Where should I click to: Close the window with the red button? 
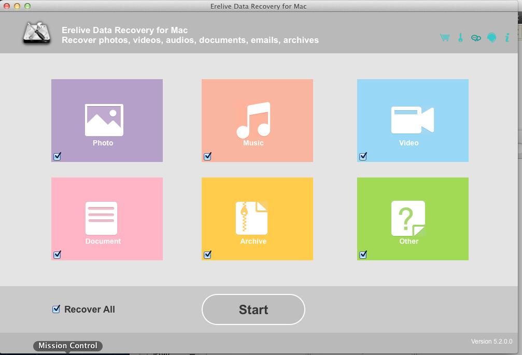coord(7,6)
